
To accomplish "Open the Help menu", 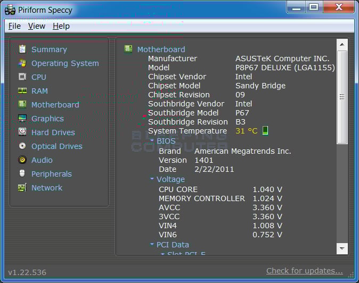I will (x=61, y=26).
